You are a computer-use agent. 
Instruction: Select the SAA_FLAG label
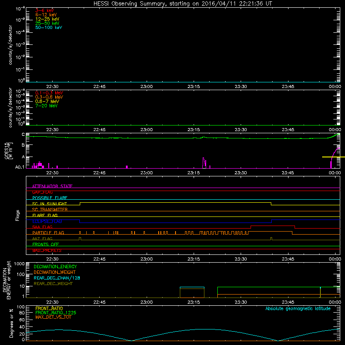click(x=42, y=227)
